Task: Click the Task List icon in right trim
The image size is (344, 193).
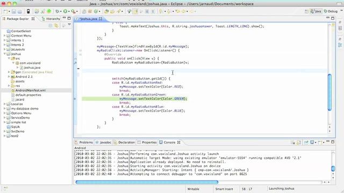Action: [x=340, y=28]
